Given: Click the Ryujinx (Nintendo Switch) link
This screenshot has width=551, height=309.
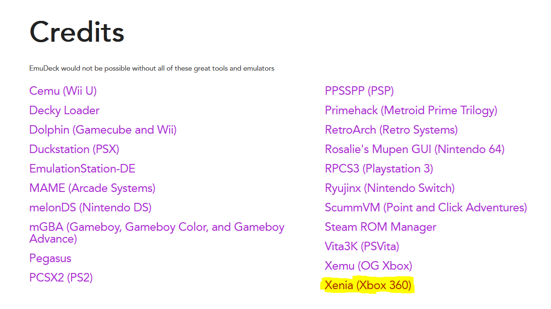Looking at the screenshot, I should pyautogui.click(x=390, y=188).
